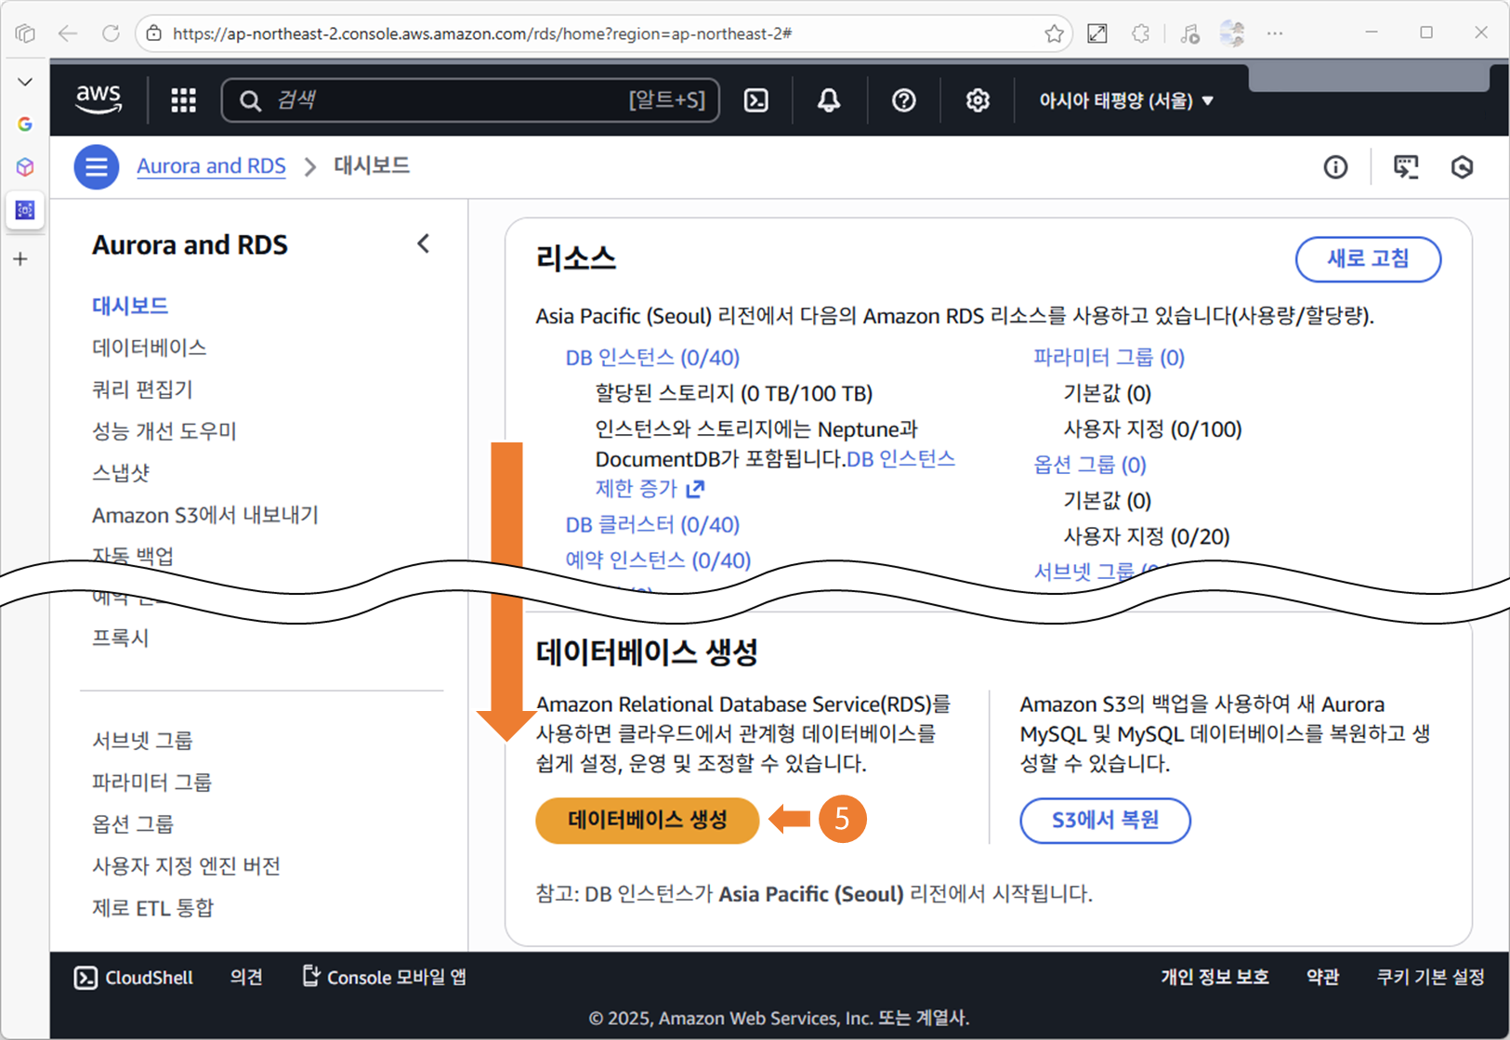Open the Google sidebar shortcut

(25, 124)
